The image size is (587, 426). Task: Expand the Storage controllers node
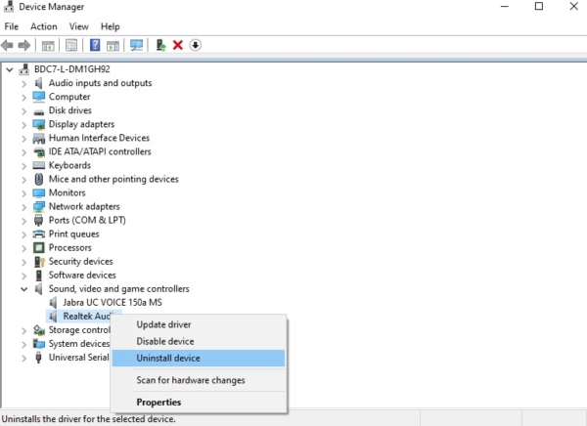click(x=23, y=330)
